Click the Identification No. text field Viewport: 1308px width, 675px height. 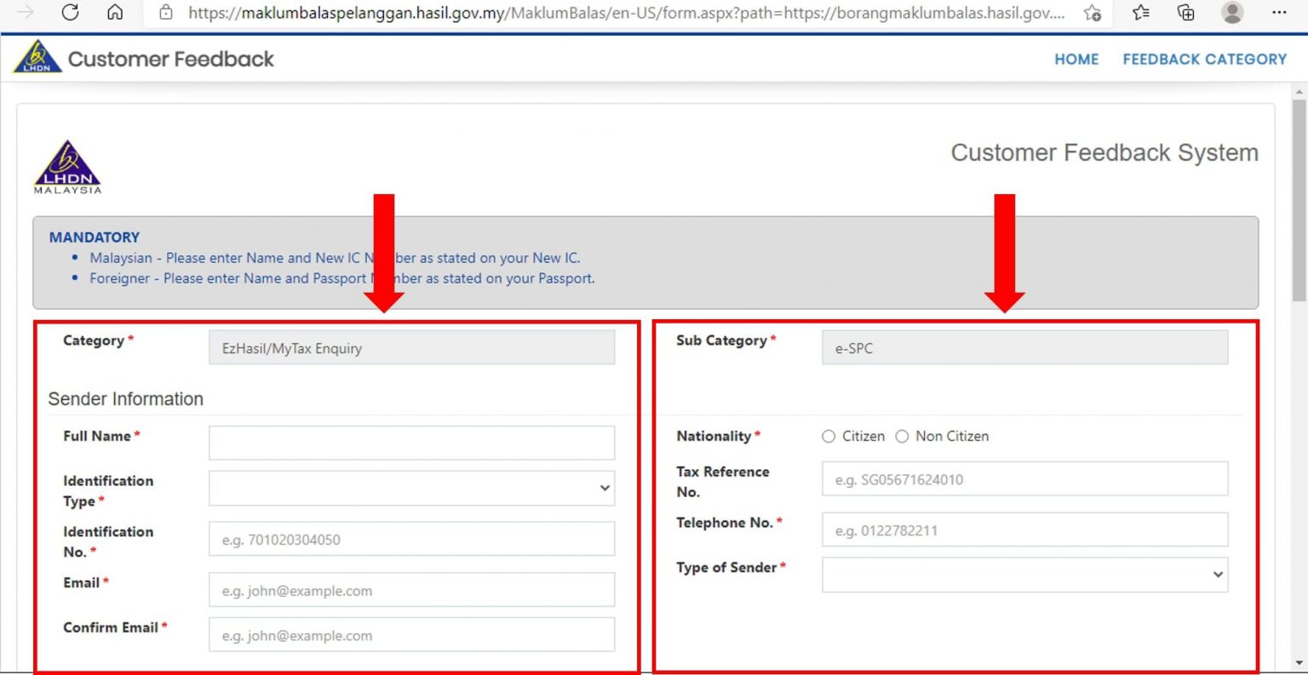(x=411, y=540)
